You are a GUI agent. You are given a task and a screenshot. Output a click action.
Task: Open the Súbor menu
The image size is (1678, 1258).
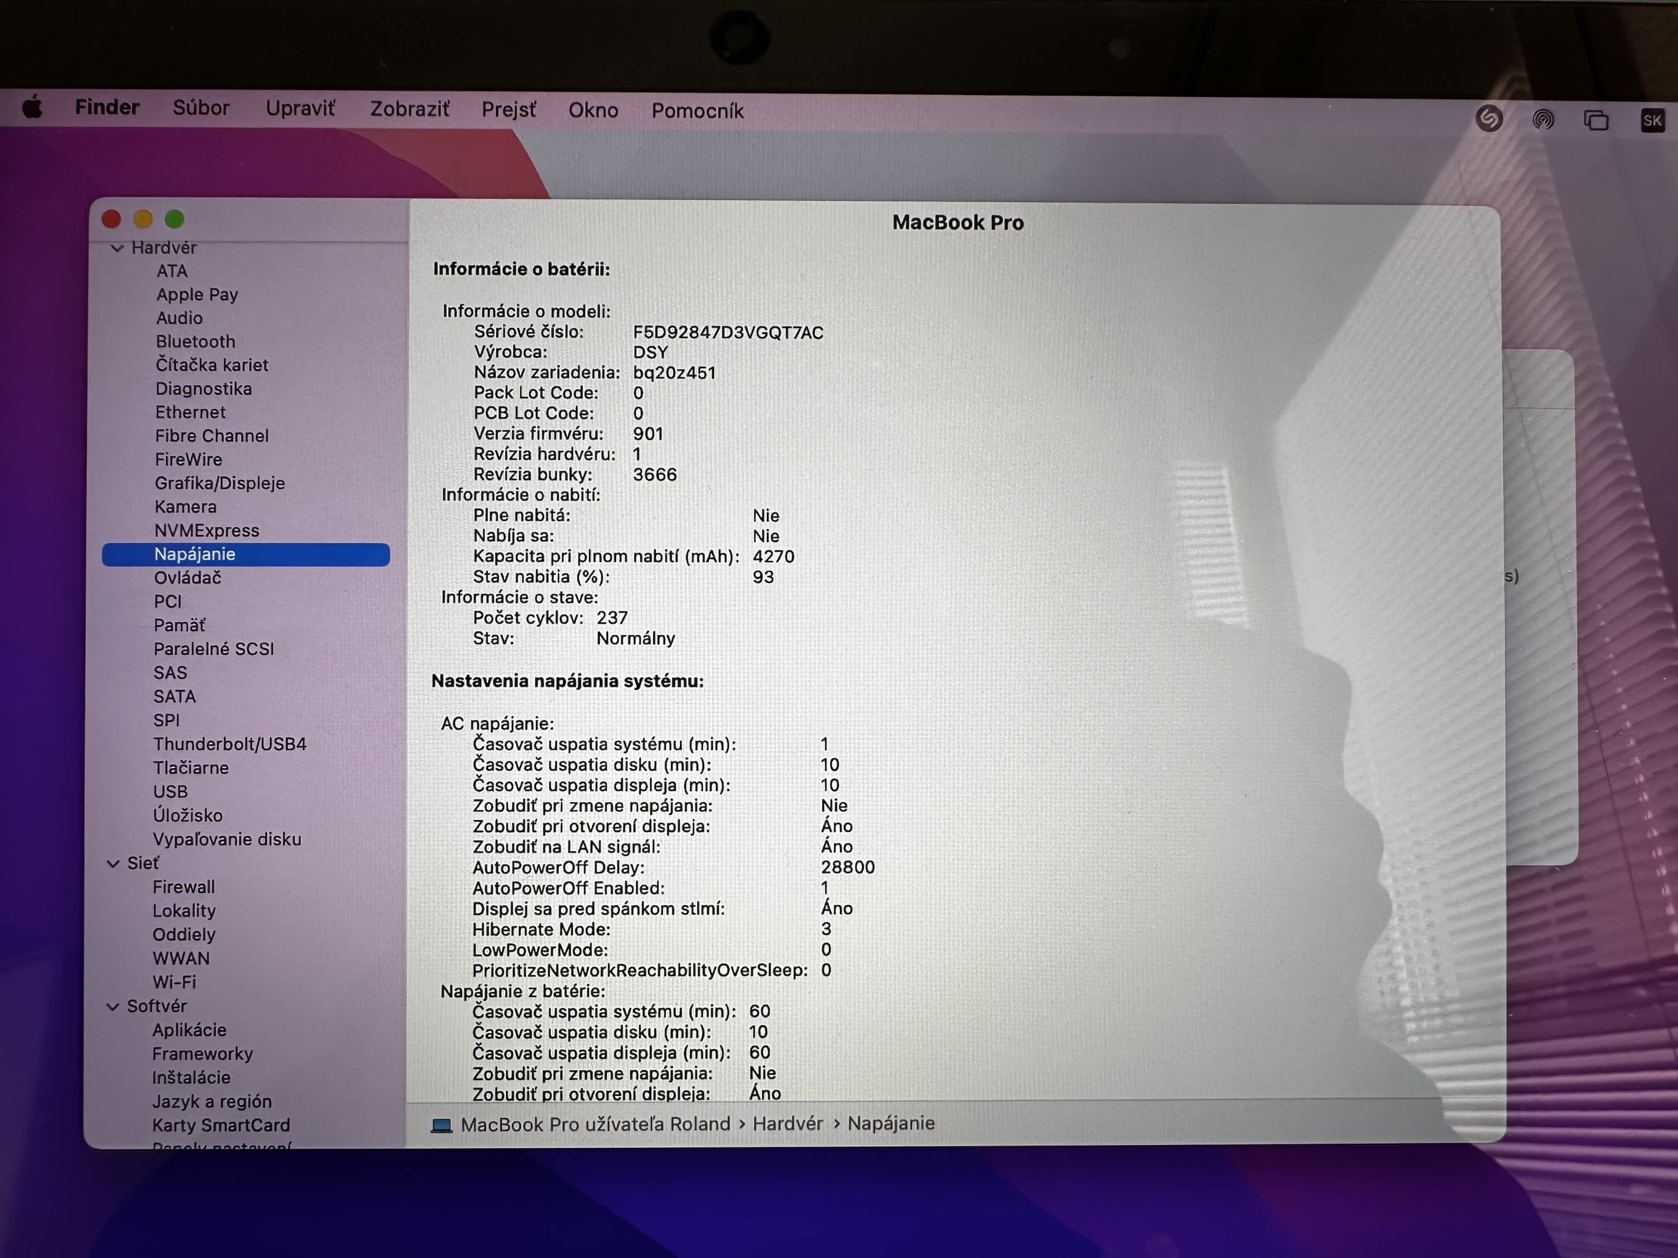(200, 108)
